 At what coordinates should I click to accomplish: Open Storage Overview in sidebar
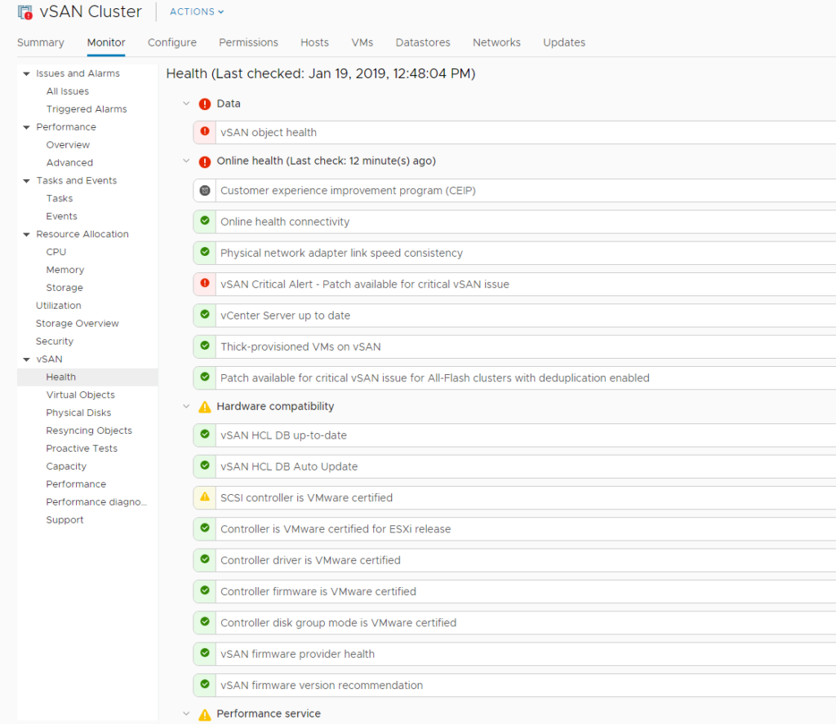tap(78, 323)
